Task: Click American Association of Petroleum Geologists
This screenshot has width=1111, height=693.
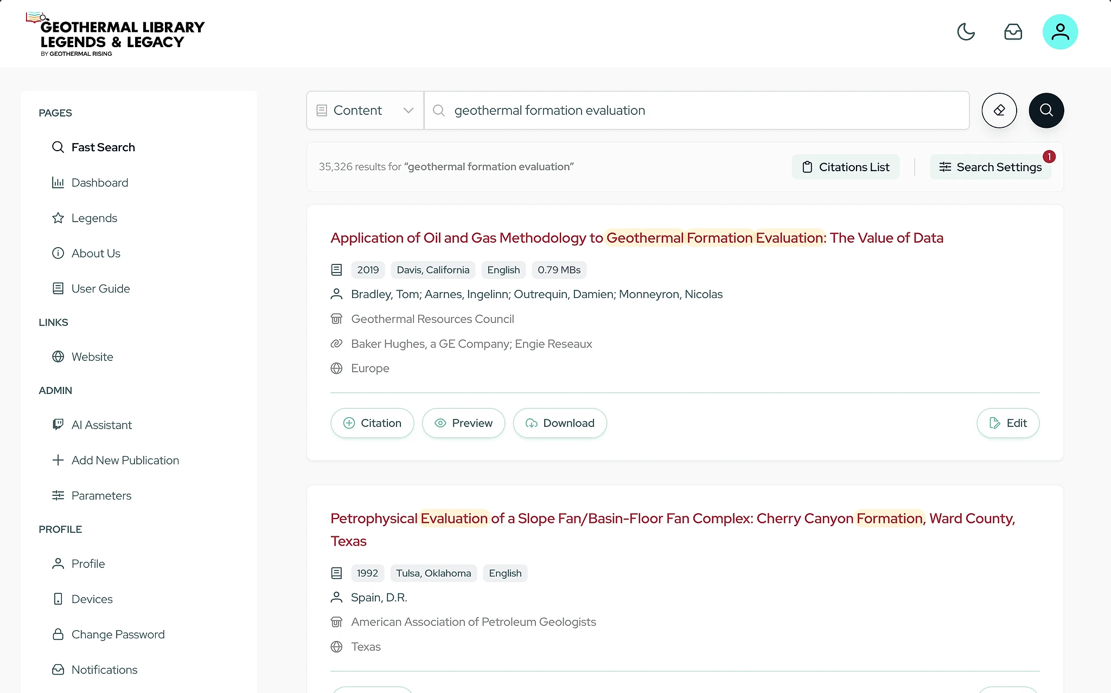Action: 473,622
